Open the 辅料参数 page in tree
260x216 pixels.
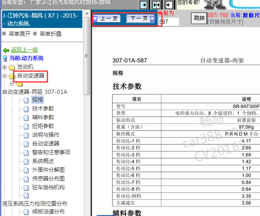(43, 117)
